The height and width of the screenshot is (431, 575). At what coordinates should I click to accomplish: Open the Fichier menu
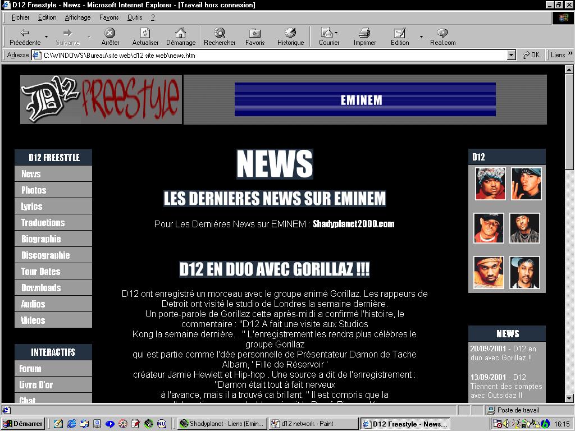[x=20, y=17]
